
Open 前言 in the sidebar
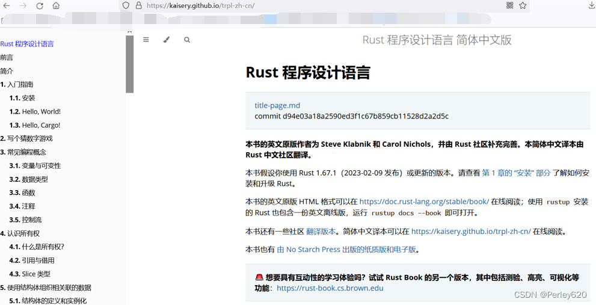[7, 57]
